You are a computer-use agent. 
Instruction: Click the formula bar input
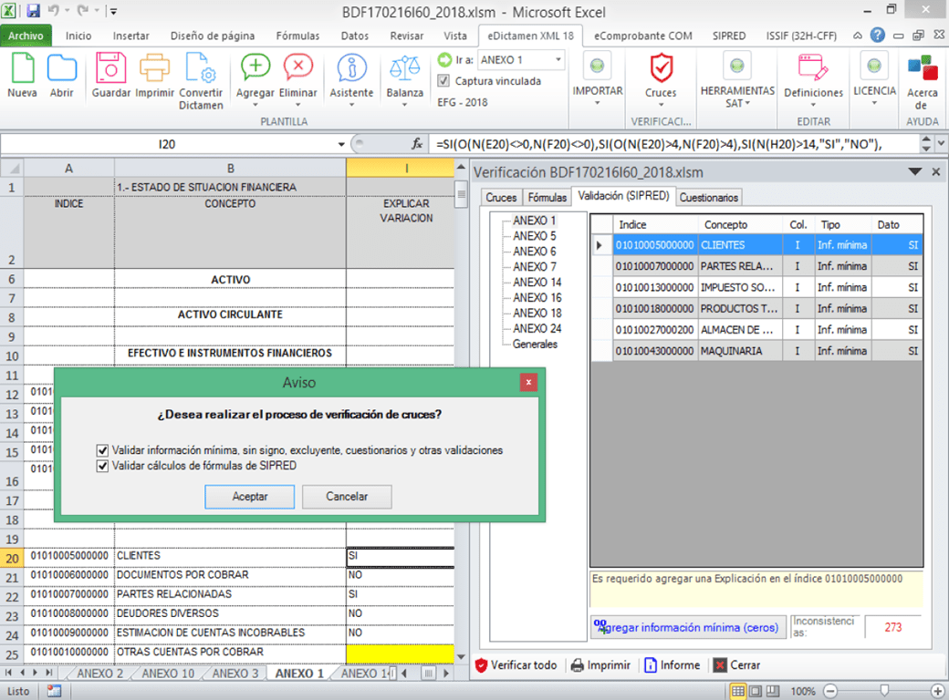(675, 144)
